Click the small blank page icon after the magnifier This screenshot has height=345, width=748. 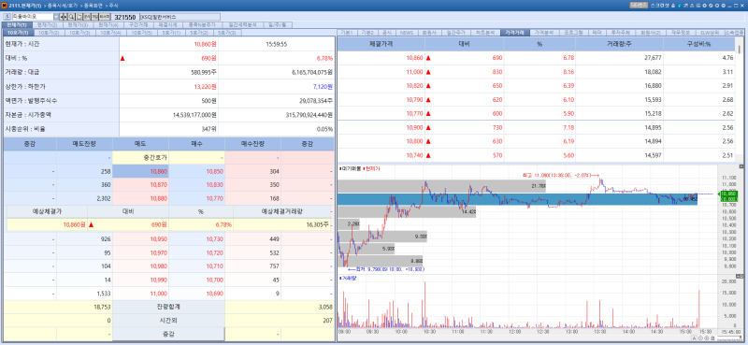(79, 17)
